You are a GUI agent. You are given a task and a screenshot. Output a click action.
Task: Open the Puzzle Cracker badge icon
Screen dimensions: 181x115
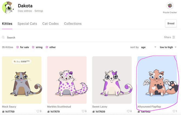[x=170, y=6]
